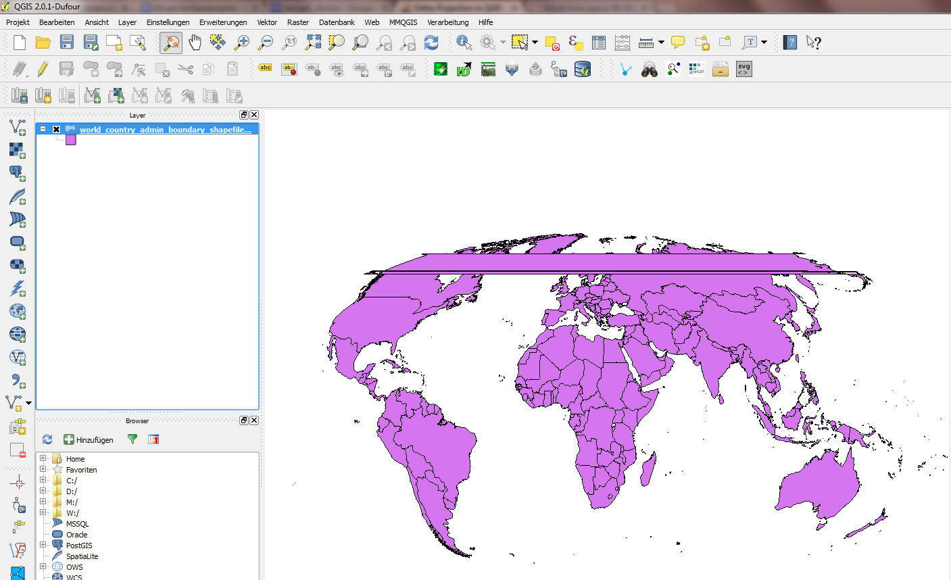This screenshot has width=951, height=580.
Task: Add vector layer from side toolbar
Action: point(18,127)
